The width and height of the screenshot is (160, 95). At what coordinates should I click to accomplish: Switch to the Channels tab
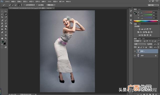tap(139, 38)
